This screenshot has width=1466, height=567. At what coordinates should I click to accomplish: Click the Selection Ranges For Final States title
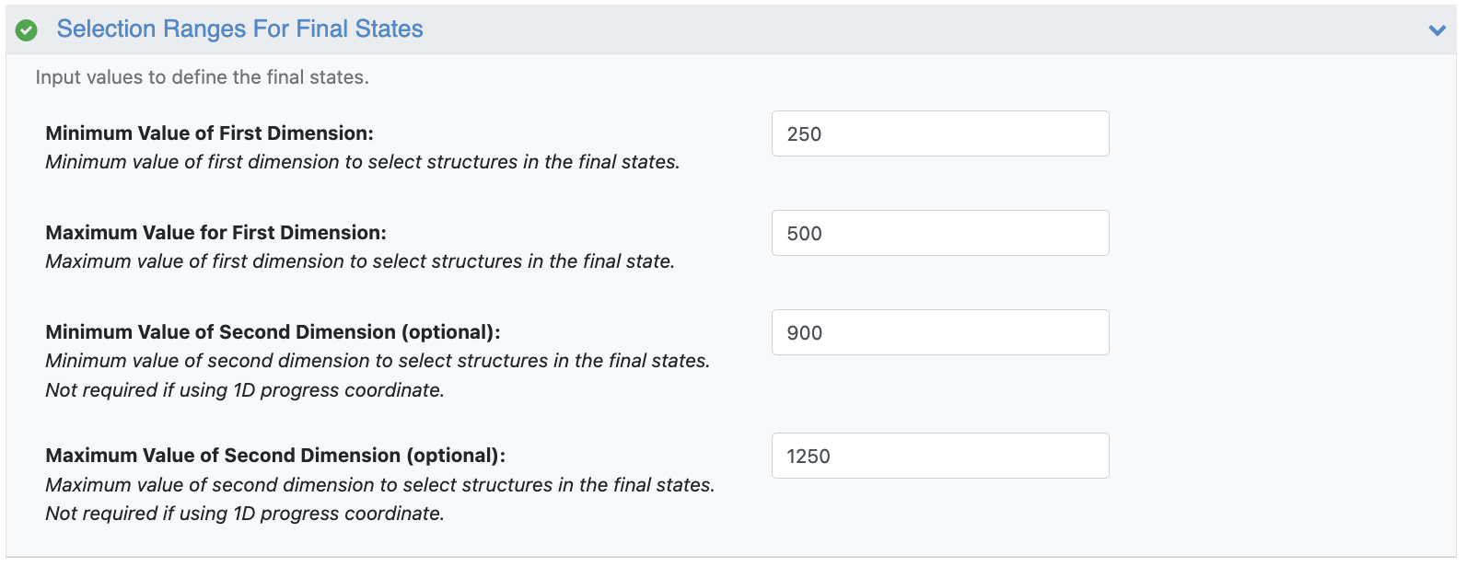[x=239, y=29]
